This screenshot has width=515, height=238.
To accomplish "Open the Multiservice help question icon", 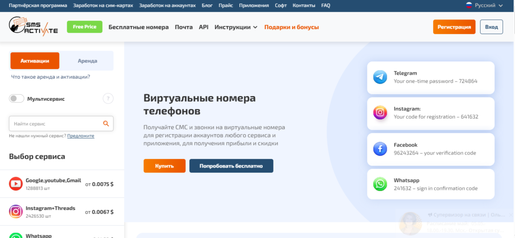I will (108, 99).
